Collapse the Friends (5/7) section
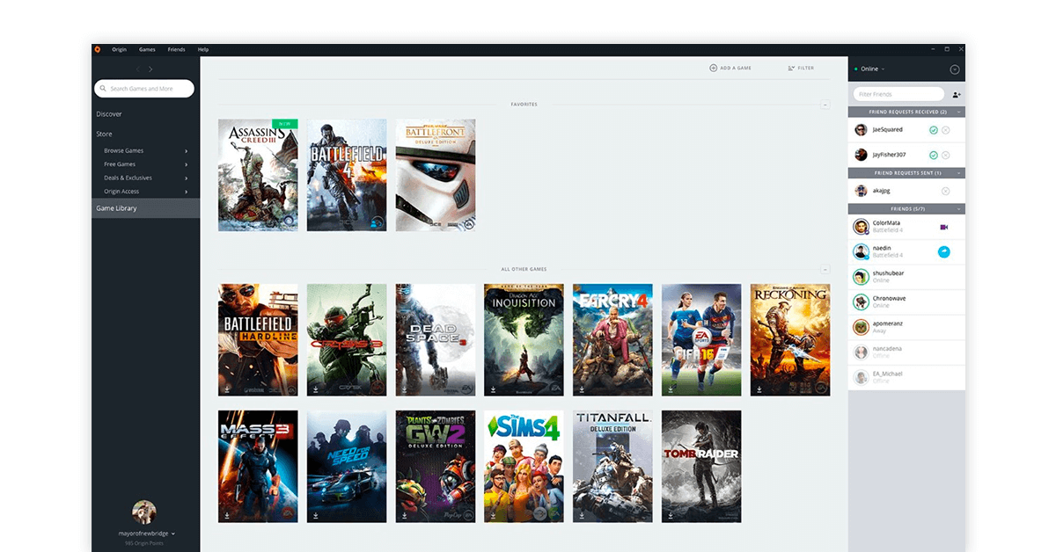1056x552 pixels. (958, 209)
